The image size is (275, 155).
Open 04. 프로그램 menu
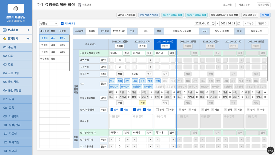(16, 73)
